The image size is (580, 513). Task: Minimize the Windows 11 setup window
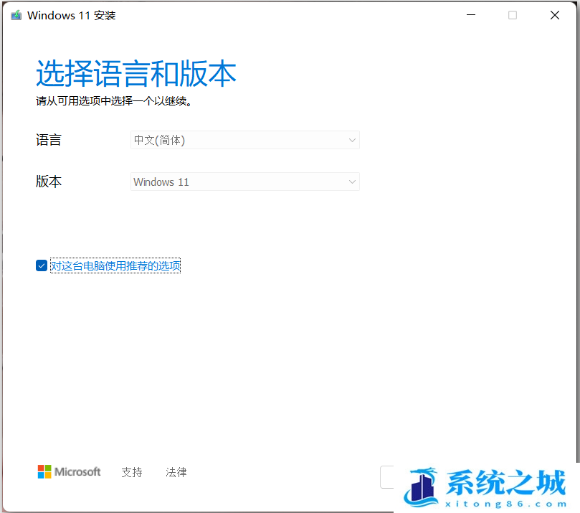click(x=471, y=15)
